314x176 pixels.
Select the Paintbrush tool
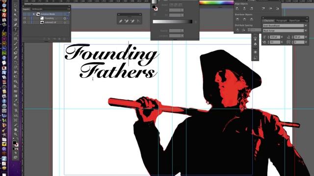15,44
